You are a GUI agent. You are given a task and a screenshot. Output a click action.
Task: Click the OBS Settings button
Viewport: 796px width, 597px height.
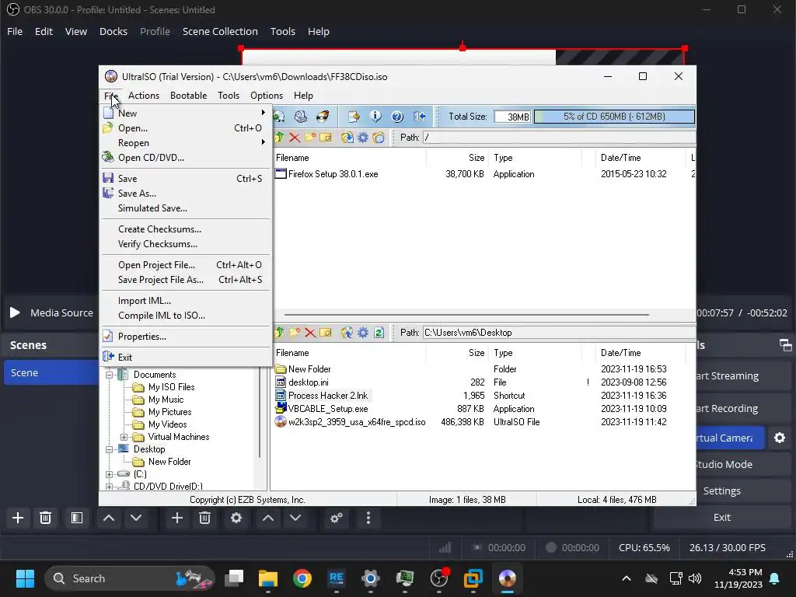click(721, 491)
